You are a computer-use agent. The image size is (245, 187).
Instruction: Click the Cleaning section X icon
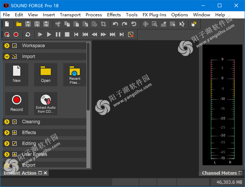[x=15, y=122]
